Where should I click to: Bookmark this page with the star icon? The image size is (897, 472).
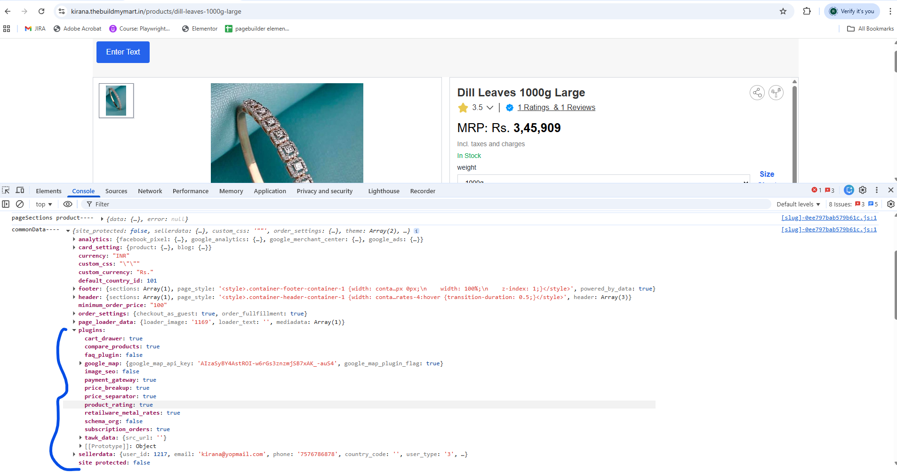point(783,11)
